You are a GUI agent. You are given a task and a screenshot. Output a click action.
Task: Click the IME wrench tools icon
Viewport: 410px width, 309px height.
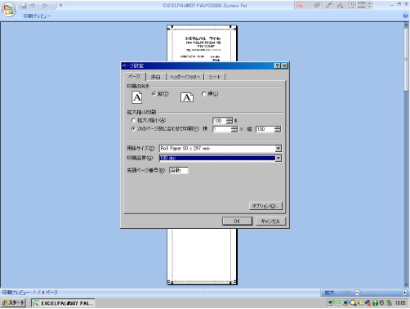pos(328,5)
